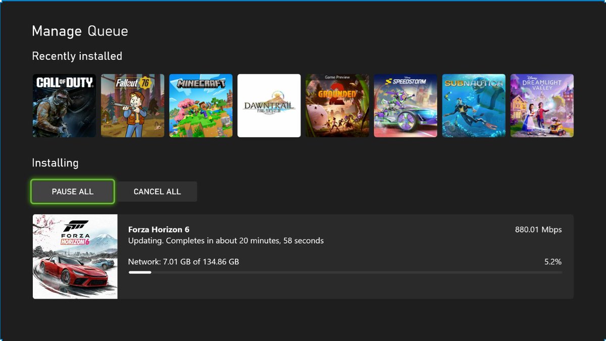The image size is (606, 341).
Task: Open the Subnautica game tile
Action: (x=473, y=105)
